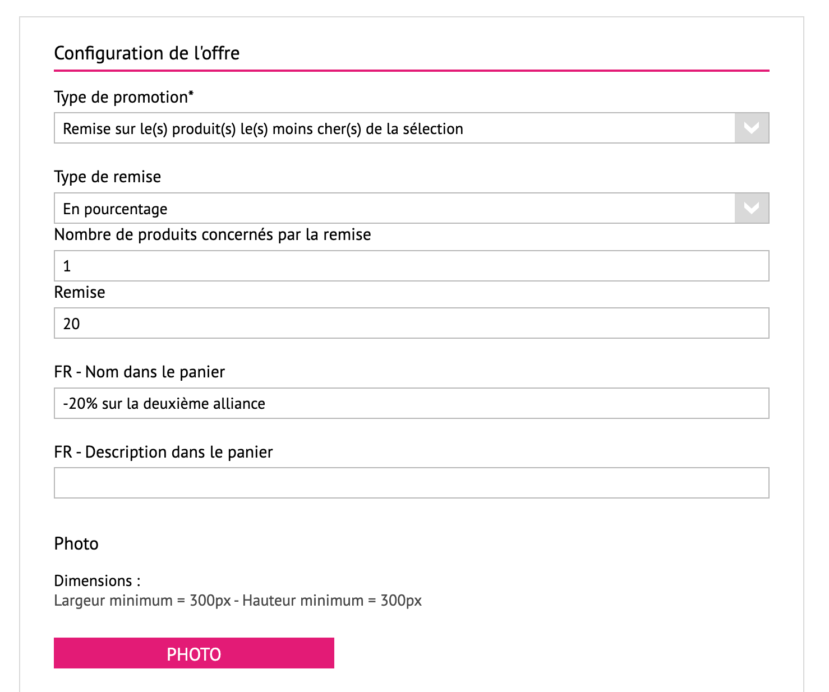
Task: Select the empty 'FR - Description dans le panier' field
Action: point(411,483)
